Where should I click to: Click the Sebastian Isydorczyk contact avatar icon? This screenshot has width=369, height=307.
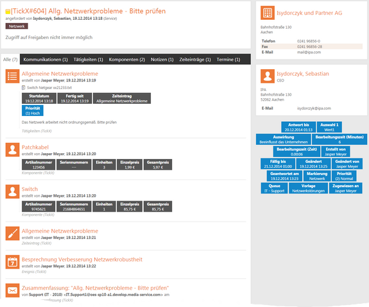(268, 76)
